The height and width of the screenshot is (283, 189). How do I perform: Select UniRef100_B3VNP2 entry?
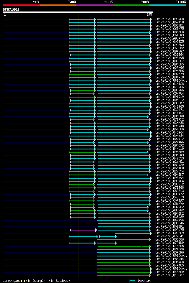pyautogui.click(x=170, y=207)
